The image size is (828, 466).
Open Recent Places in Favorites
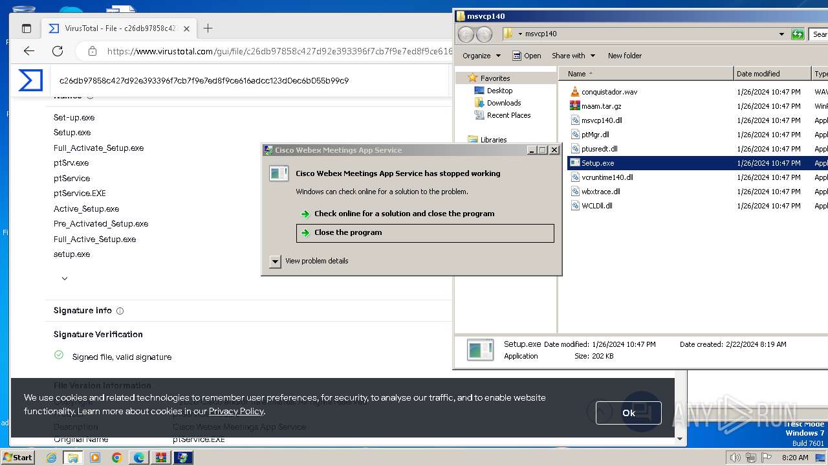[x=508, y=115]
